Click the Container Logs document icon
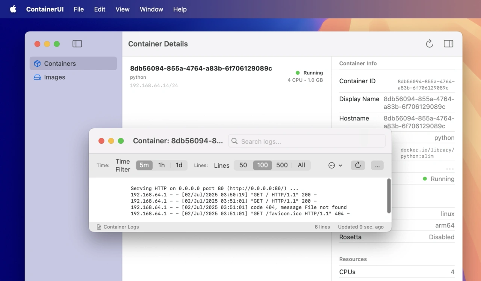481x281 pixels. [99, 227]
